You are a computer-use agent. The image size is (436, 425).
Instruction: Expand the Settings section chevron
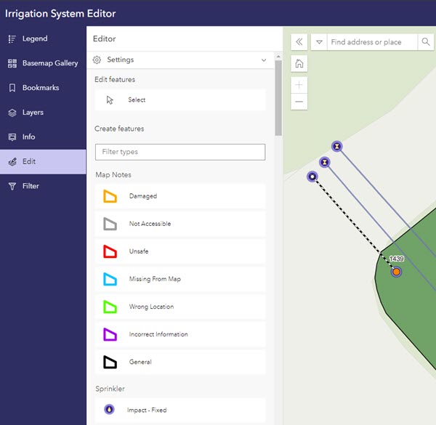[x=264, y=60]
